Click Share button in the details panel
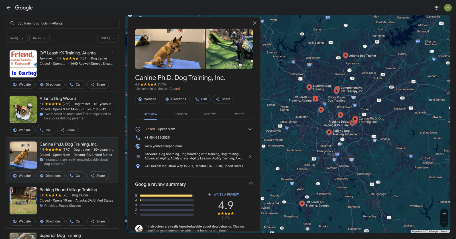456x239 pixels. (223, 99)
